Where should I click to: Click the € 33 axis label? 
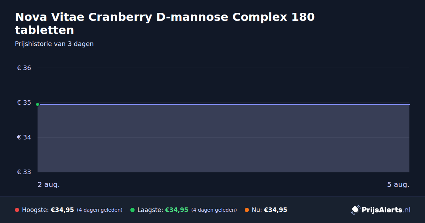click(24, 172)
